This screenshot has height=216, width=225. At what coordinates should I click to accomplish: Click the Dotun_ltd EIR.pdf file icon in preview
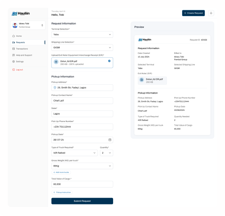(x=142, y=80)
